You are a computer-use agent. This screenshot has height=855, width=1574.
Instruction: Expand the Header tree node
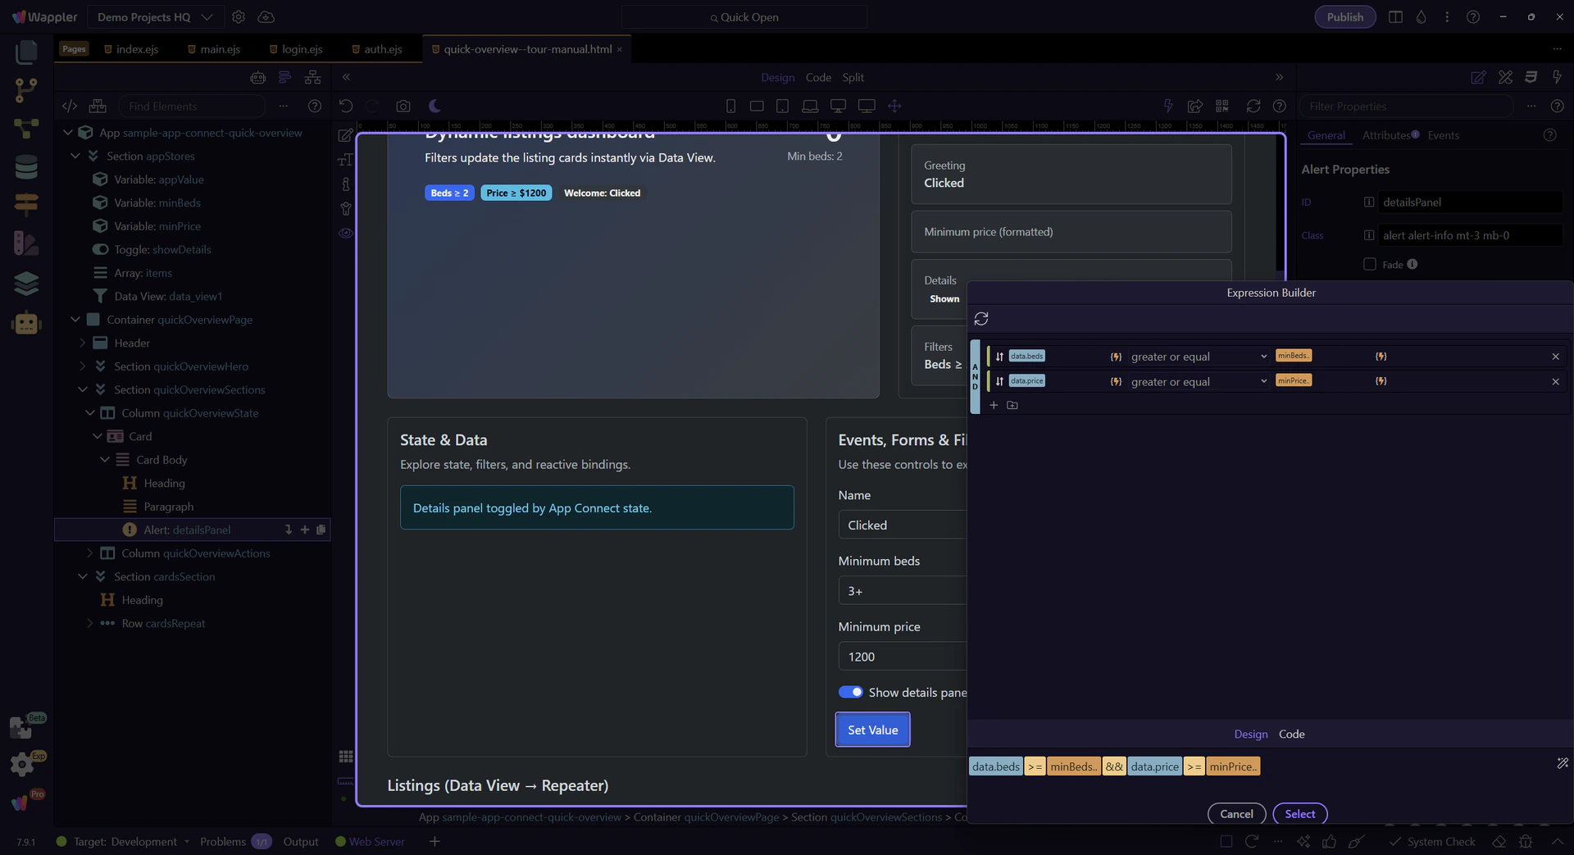(82, 343)
